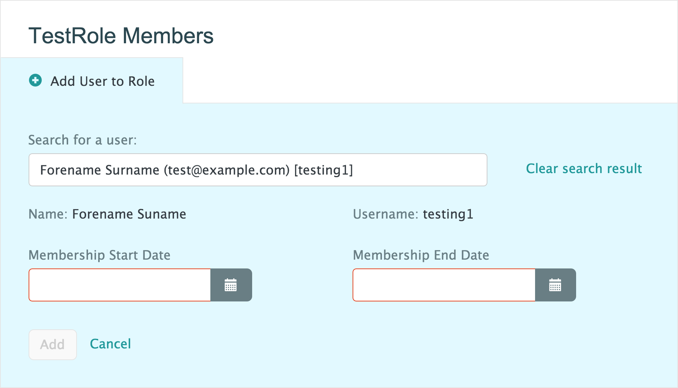Select the Add User to Role tab

click(102, 81)
